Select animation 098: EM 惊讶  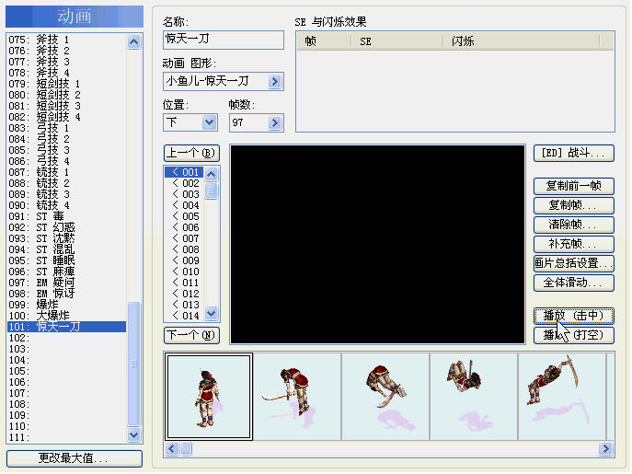pyautogui.click(x=66, y=294)
